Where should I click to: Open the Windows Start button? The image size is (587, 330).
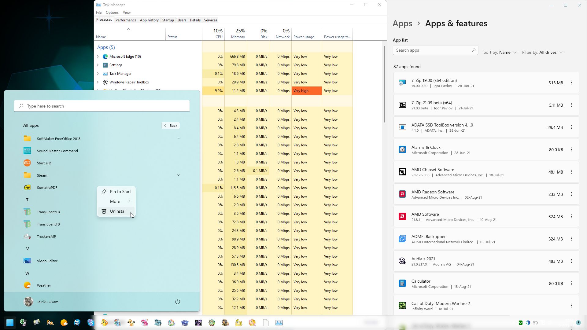click(x=10, y=322)
